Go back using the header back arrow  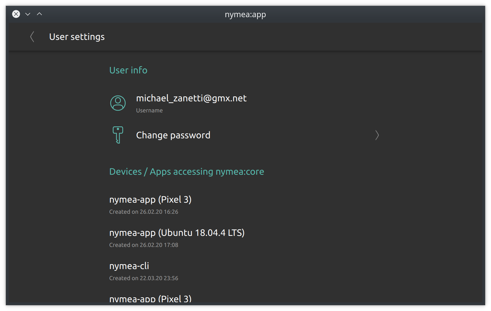pyautogui.click(x=32, y=37)
